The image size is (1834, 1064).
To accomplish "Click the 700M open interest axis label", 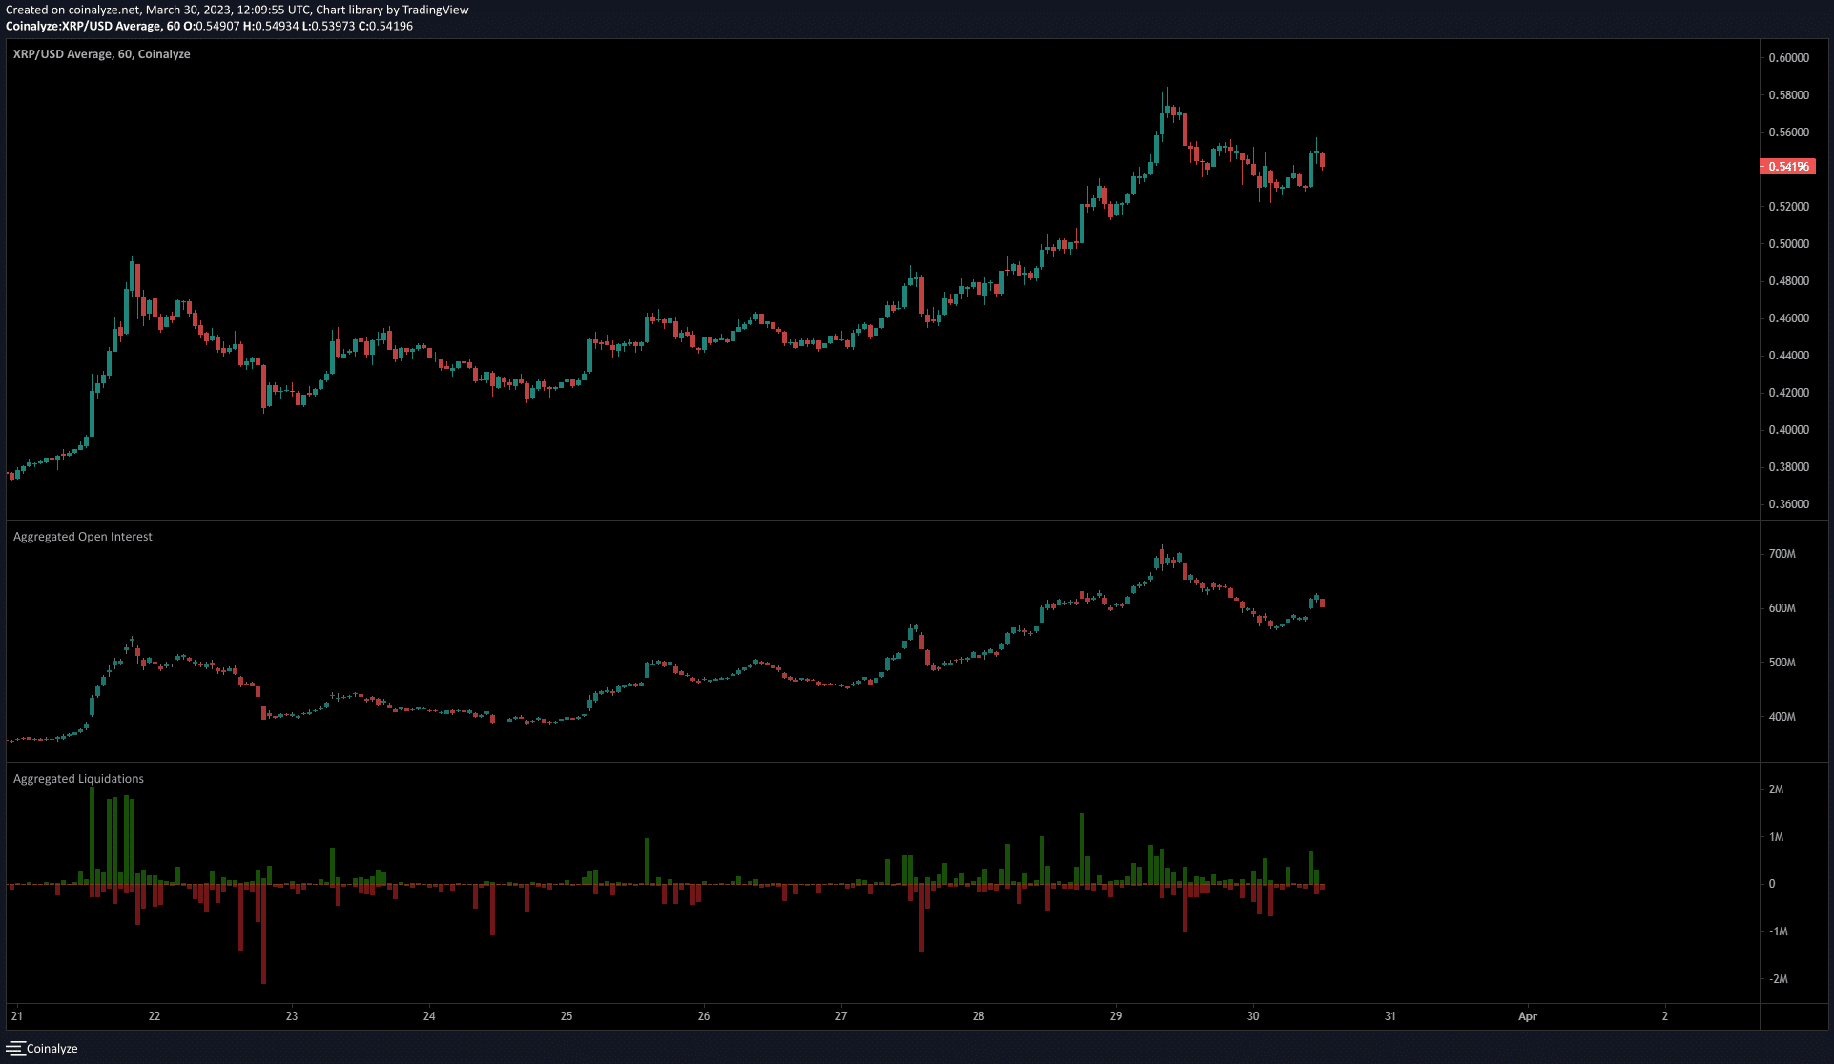I will click(x=1782, y=554).
